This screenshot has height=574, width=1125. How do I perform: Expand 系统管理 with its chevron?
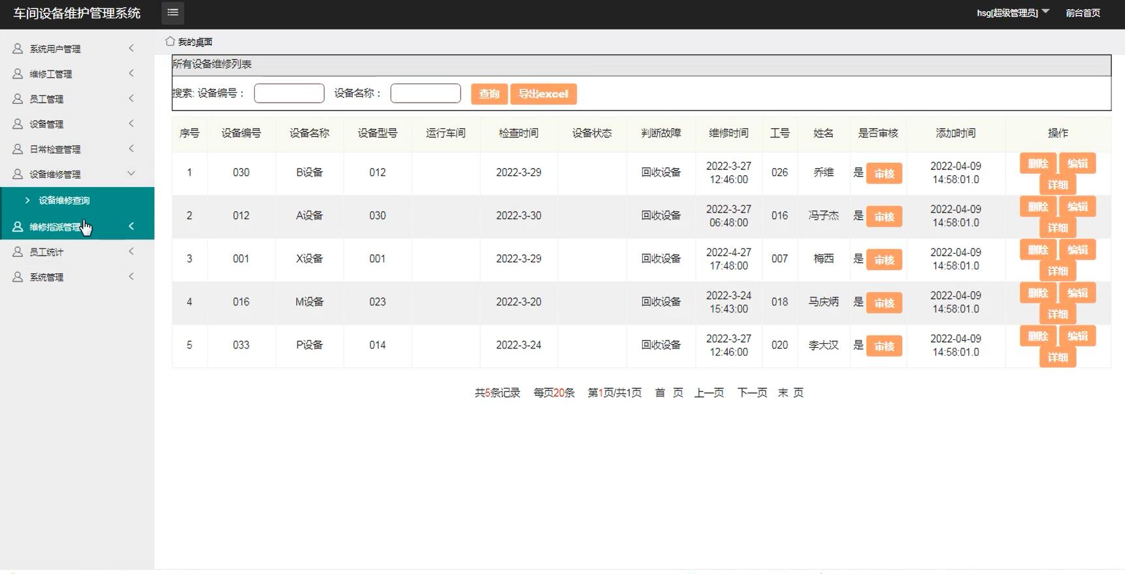coord(131,277)
